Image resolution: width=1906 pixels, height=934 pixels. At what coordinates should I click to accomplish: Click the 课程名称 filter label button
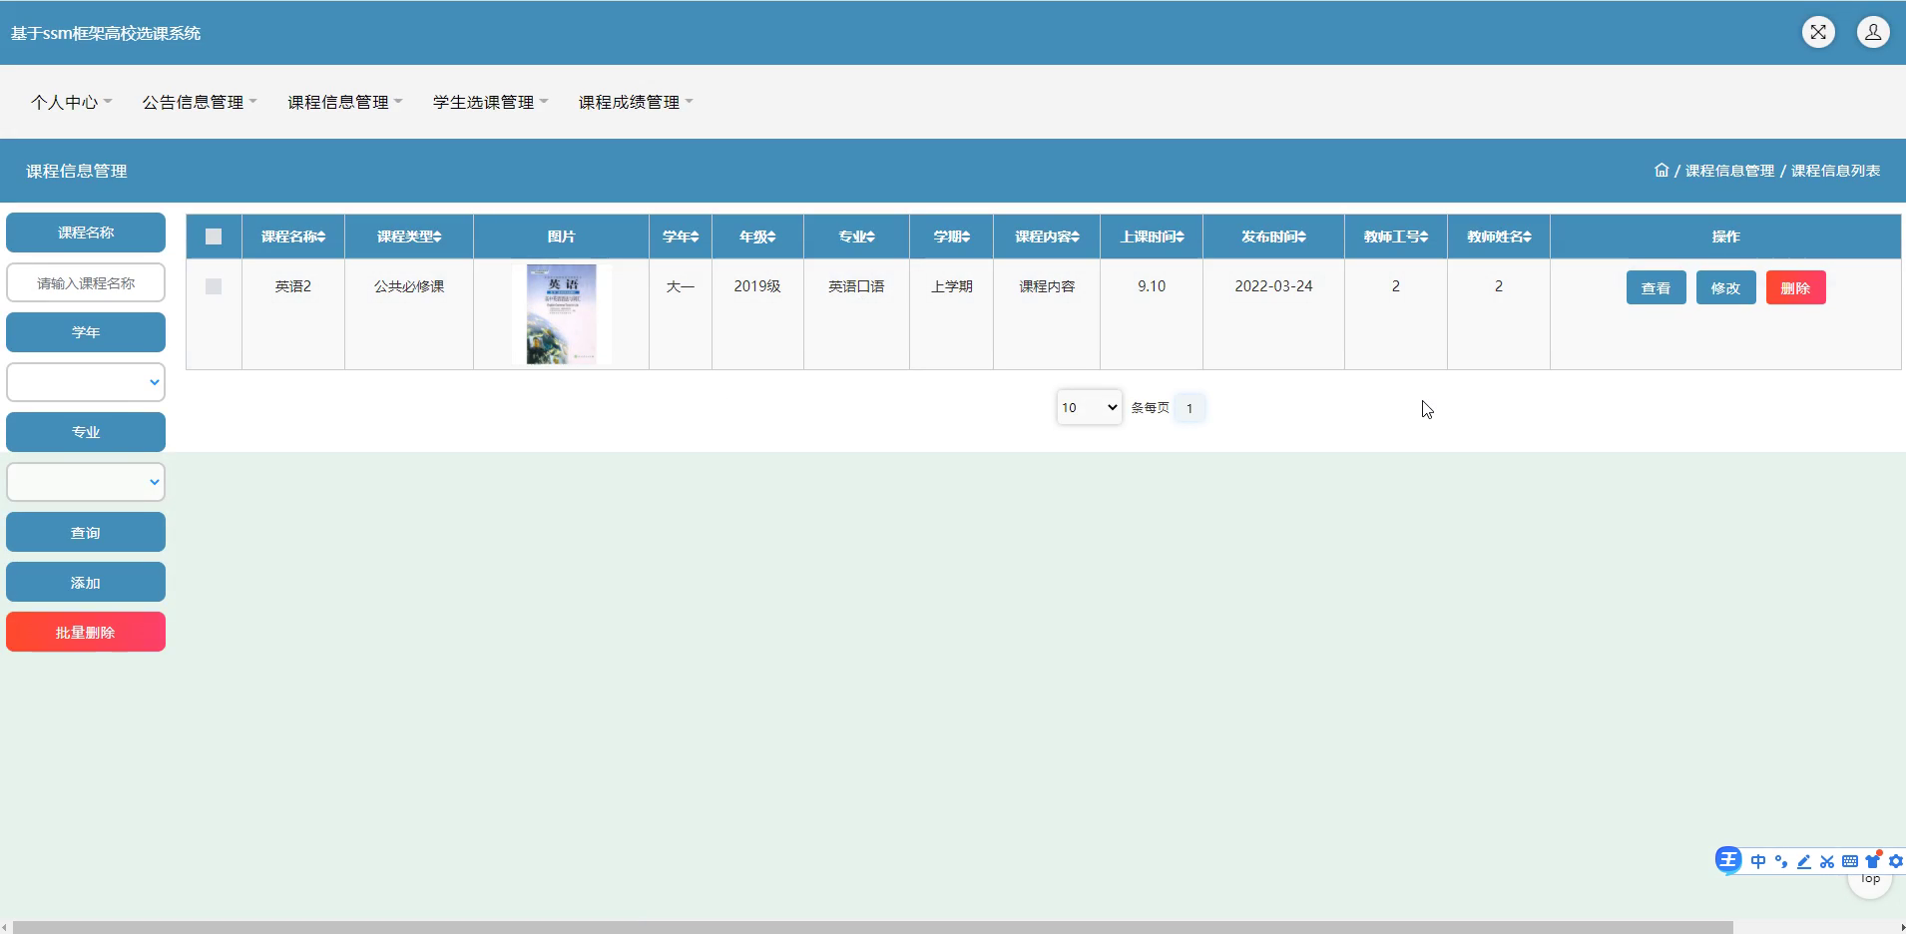(86, 233)
